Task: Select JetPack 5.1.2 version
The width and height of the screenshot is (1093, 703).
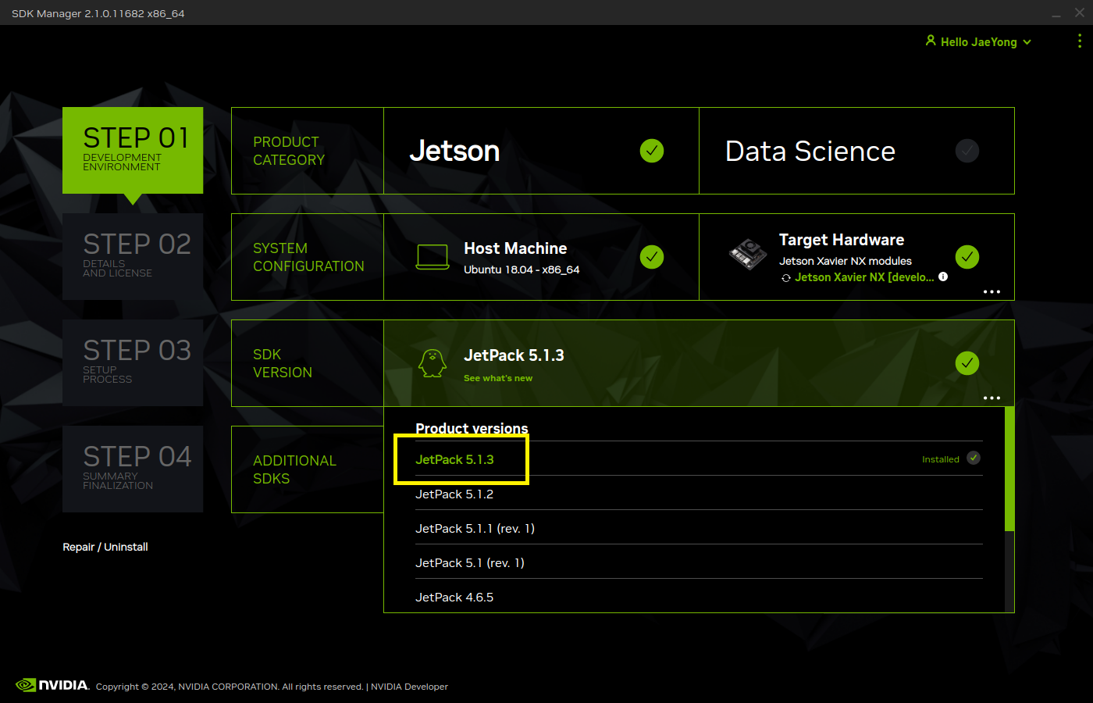Action: (x=699, y=494)
